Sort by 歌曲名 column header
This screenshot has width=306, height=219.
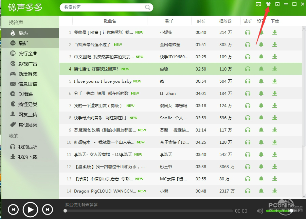110,21
